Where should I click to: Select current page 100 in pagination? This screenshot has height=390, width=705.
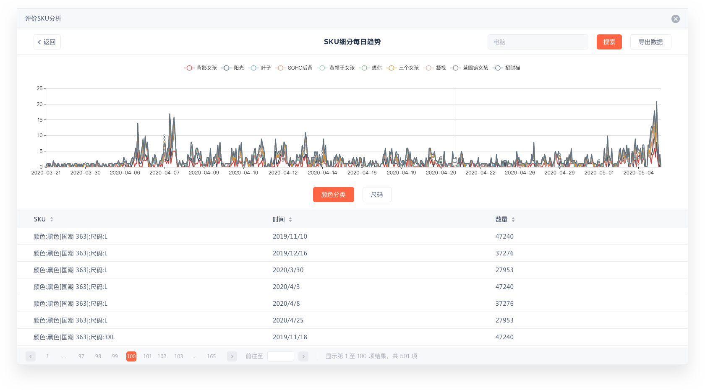(x=131, y=356)
